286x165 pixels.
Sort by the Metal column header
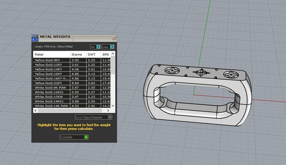51,54
